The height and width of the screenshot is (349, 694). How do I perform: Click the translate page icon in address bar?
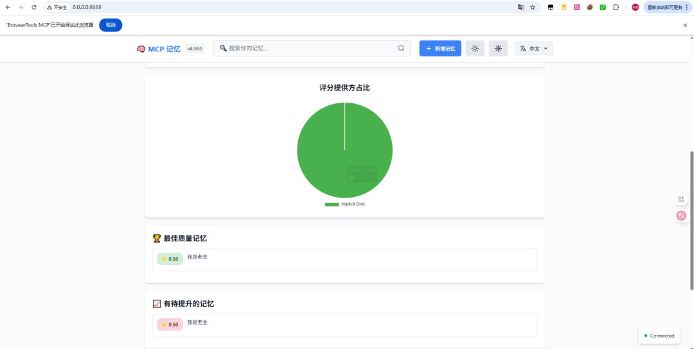521,7
